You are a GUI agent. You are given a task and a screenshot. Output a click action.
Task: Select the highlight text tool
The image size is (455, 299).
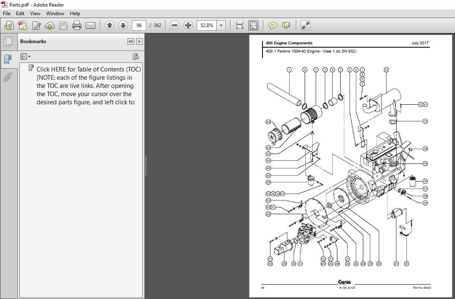286,25
